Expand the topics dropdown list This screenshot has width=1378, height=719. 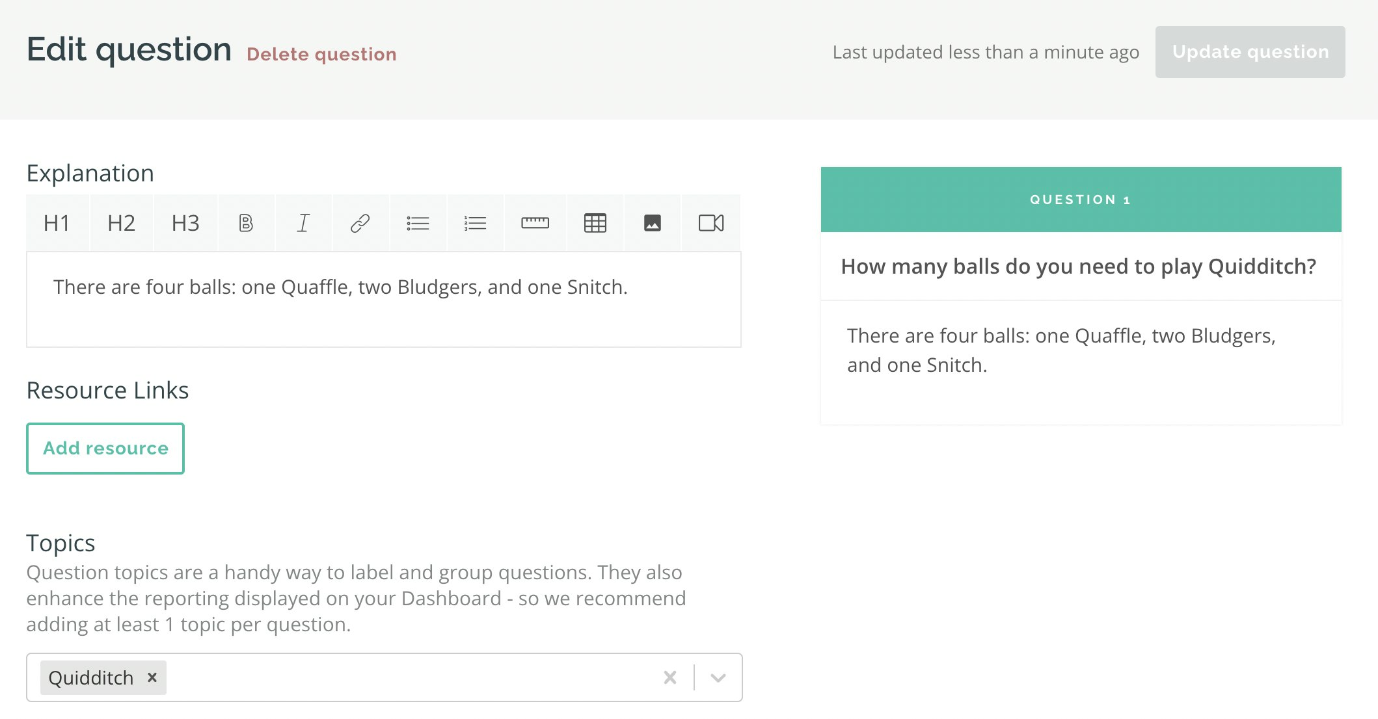click(718, 677)
